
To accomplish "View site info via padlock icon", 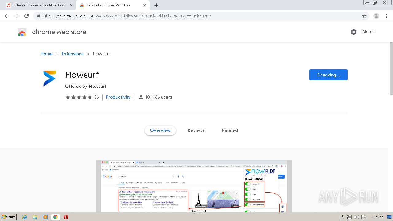I will pos(38,16).
